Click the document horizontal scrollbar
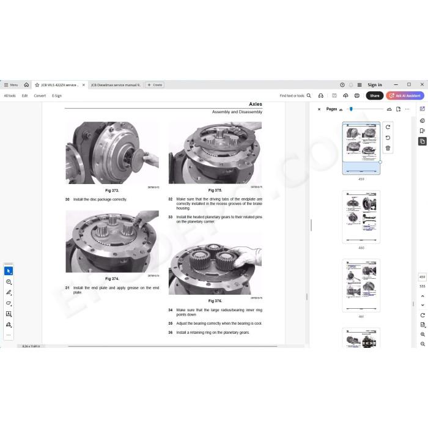Image resolution: width=428 pixels, height=428 pixels. tap(172, 346)
